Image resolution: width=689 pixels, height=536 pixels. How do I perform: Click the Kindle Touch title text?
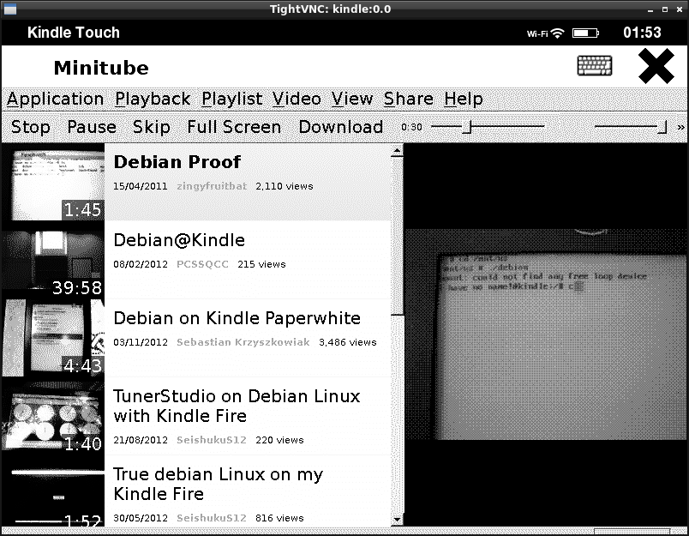coord(74,33)
